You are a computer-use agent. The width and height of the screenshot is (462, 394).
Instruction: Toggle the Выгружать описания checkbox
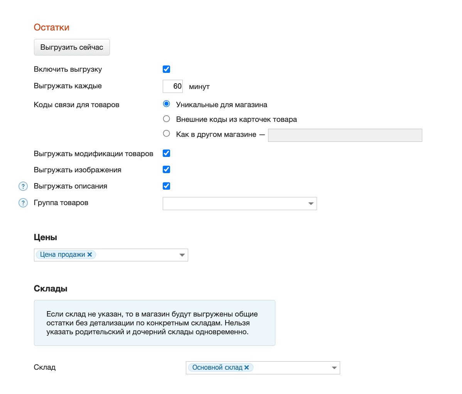click(167, 186)
